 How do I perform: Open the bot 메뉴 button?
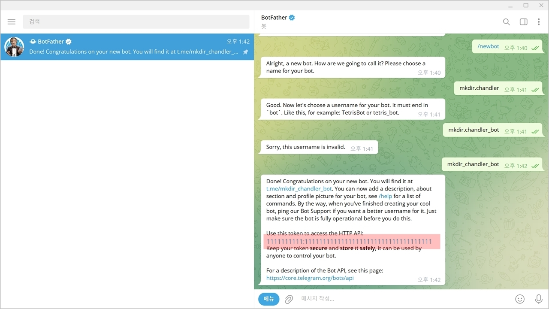click(269, 299)
